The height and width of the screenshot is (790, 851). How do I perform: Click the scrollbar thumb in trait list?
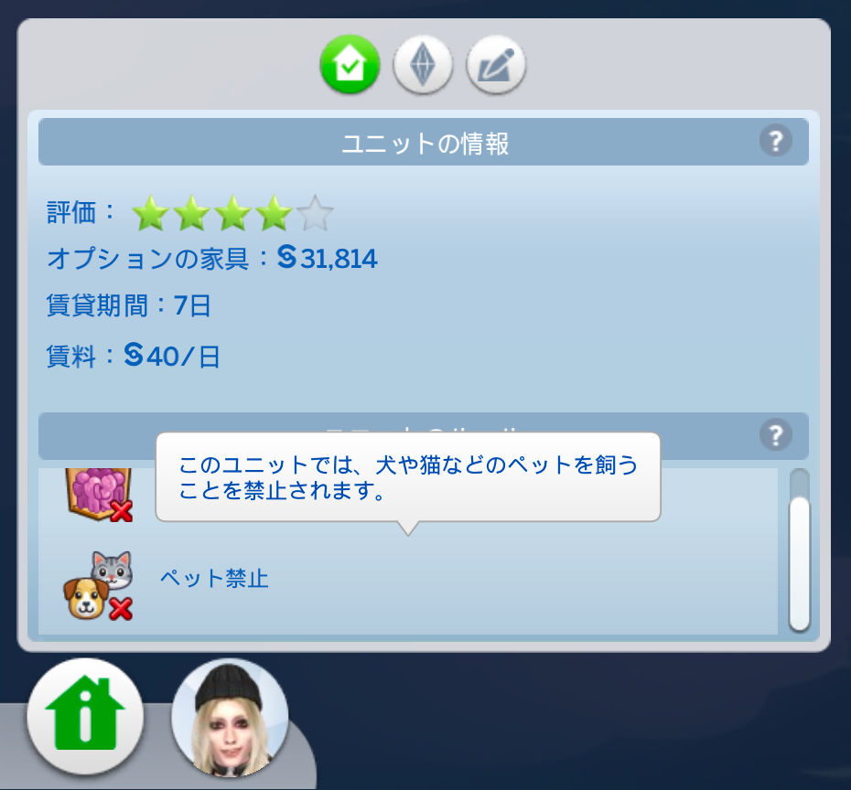click(799, 564)
